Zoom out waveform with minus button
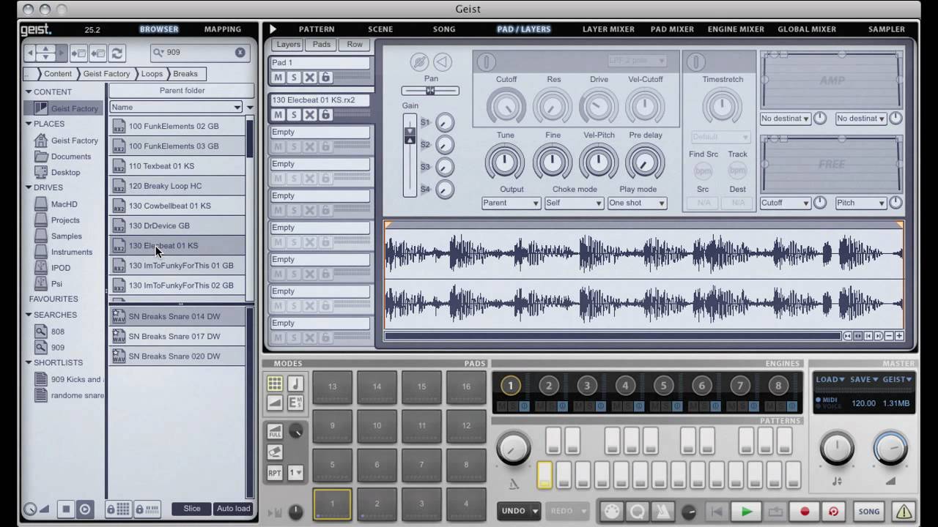 click(x=889, y=336)
